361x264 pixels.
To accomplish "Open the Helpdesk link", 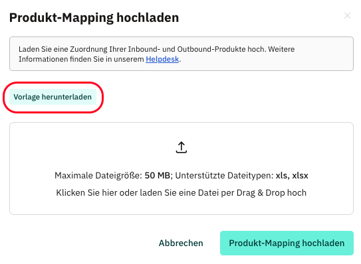I will (162, 59).
